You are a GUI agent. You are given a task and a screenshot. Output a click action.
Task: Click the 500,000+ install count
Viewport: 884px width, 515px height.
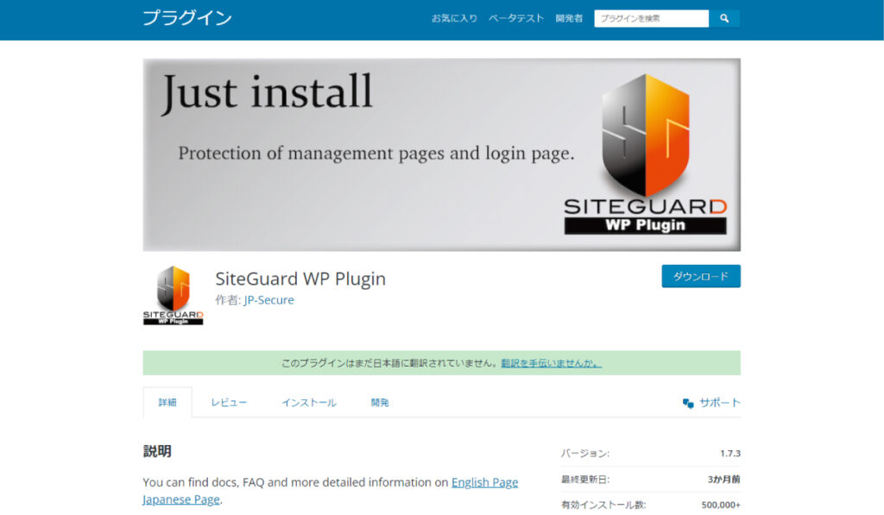point(721,505)
